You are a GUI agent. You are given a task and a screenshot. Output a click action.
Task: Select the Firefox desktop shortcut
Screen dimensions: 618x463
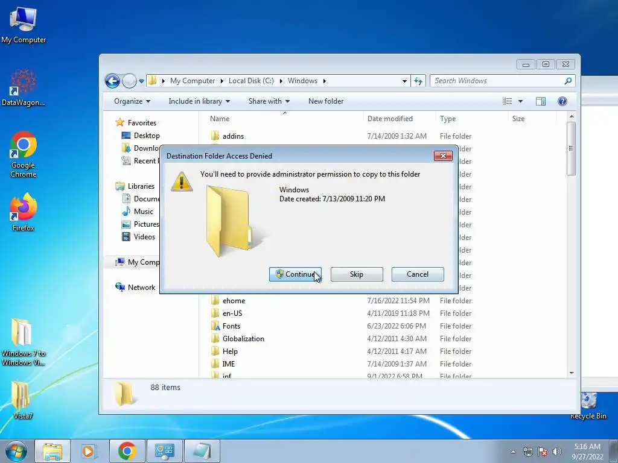pos(24,213)
